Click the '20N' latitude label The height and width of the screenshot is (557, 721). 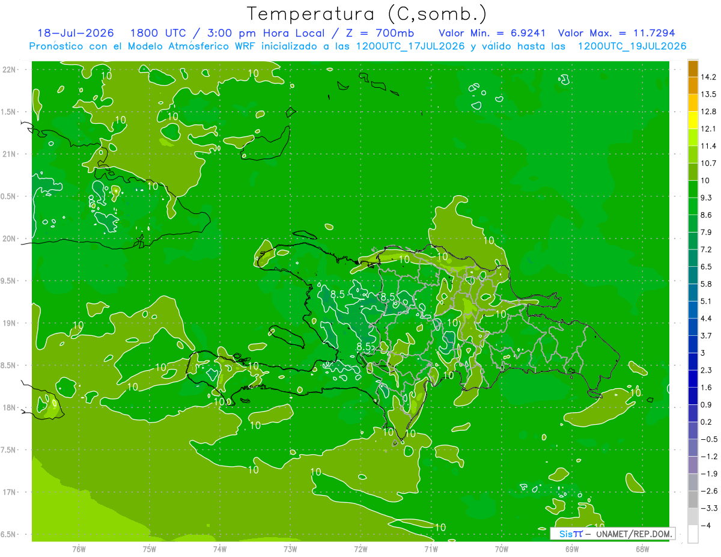(10, 239)
